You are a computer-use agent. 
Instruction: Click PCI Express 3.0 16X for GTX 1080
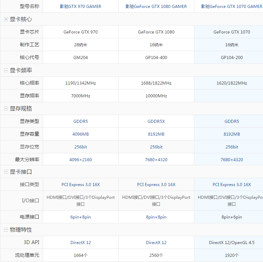click(x=156, y=185)
